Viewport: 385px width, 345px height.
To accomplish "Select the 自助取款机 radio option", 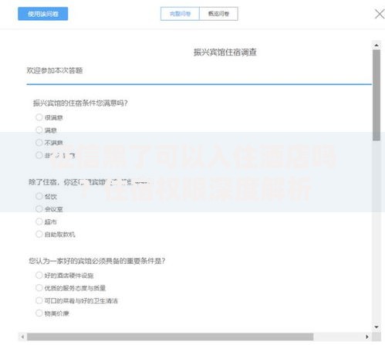I will coord(39,234).
